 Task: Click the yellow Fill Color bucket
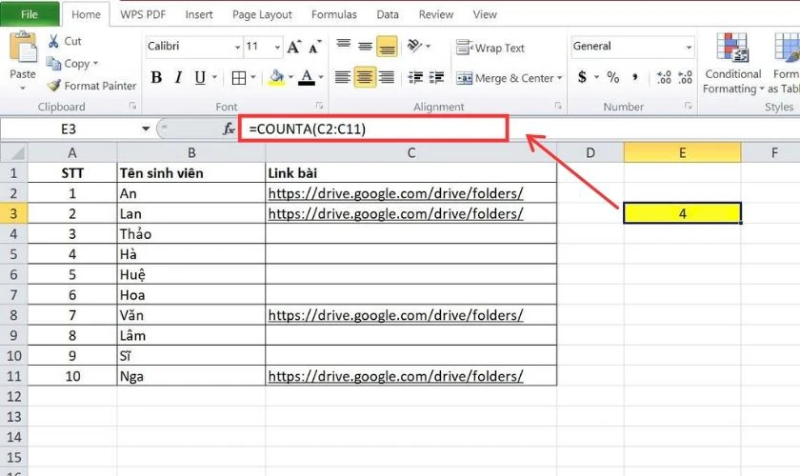276,77
